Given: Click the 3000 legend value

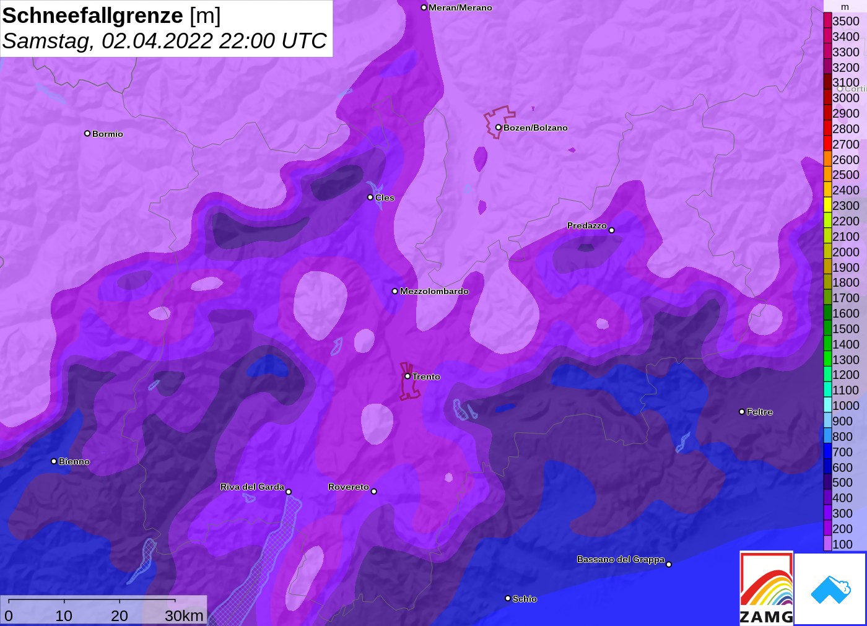Looking at the screenshot, I should click(846, 98).
